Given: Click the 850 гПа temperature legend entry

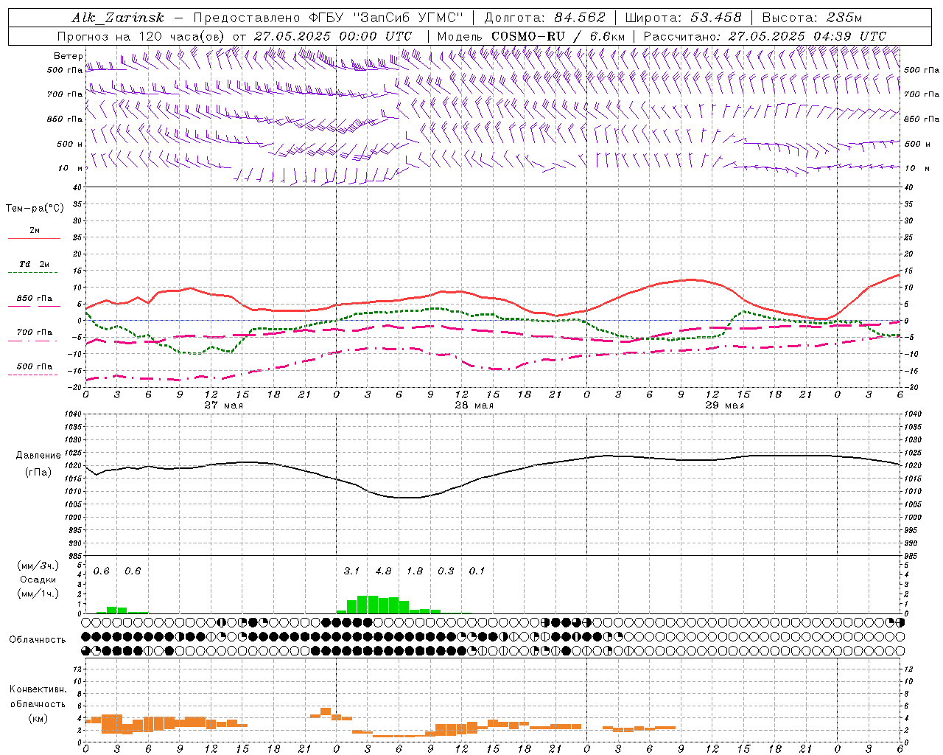Looking at the screenshot, I should pyautogui.click(x=35, y=299).
